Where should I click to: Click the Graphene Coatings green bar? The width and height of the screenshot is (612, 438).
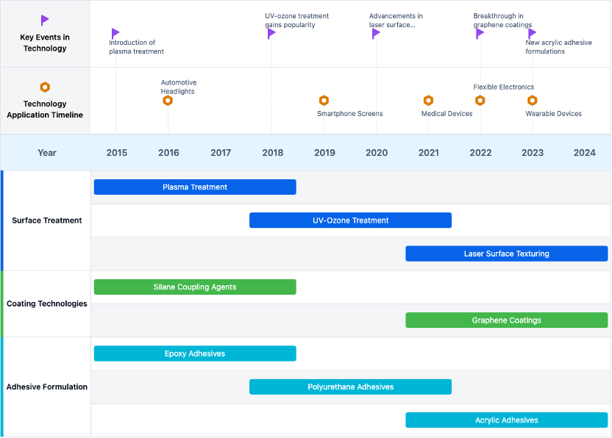point(506,320)
